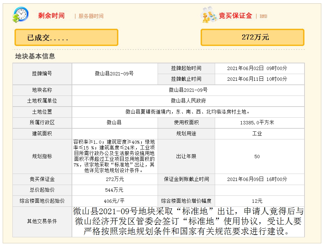The width and height of the screenshot is (324, 245).
Task: Click the 总价起始价 label
Action: 42,190
